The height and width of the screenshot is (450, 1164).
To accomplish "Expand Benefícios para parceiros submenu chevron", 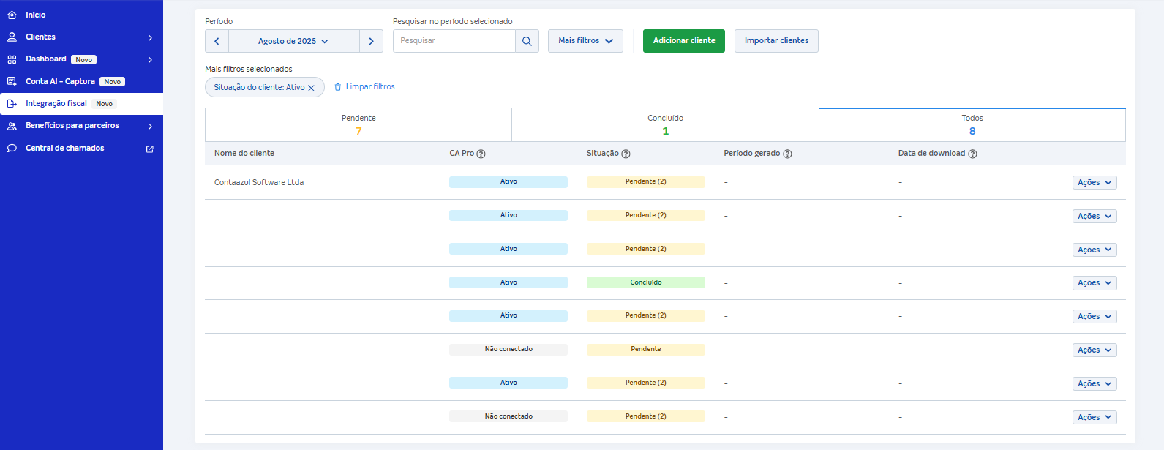I will 150,126.
